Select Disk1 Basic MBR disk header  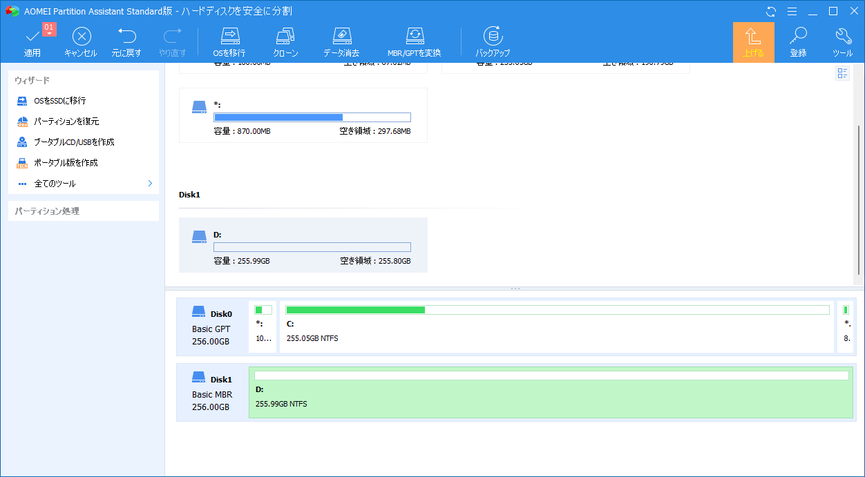tap(212, 393)
